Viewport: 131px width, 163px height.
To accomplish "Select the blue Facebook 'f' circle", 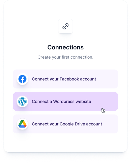I will (x=22, y=79).
